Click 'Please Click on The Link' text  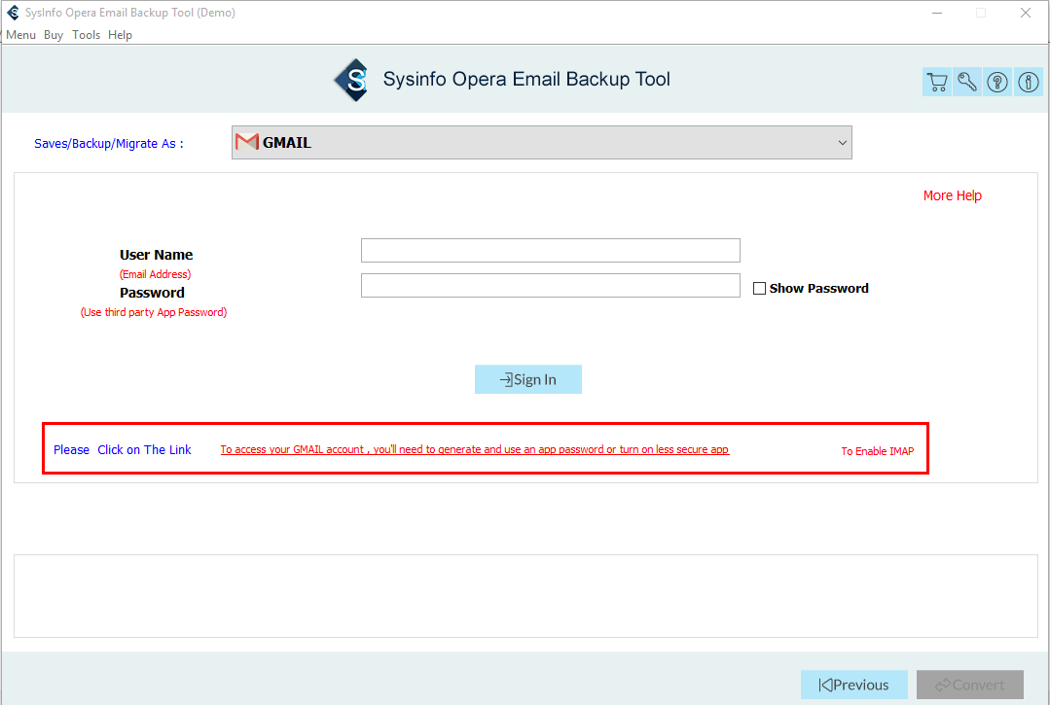(x=123, y=449)
